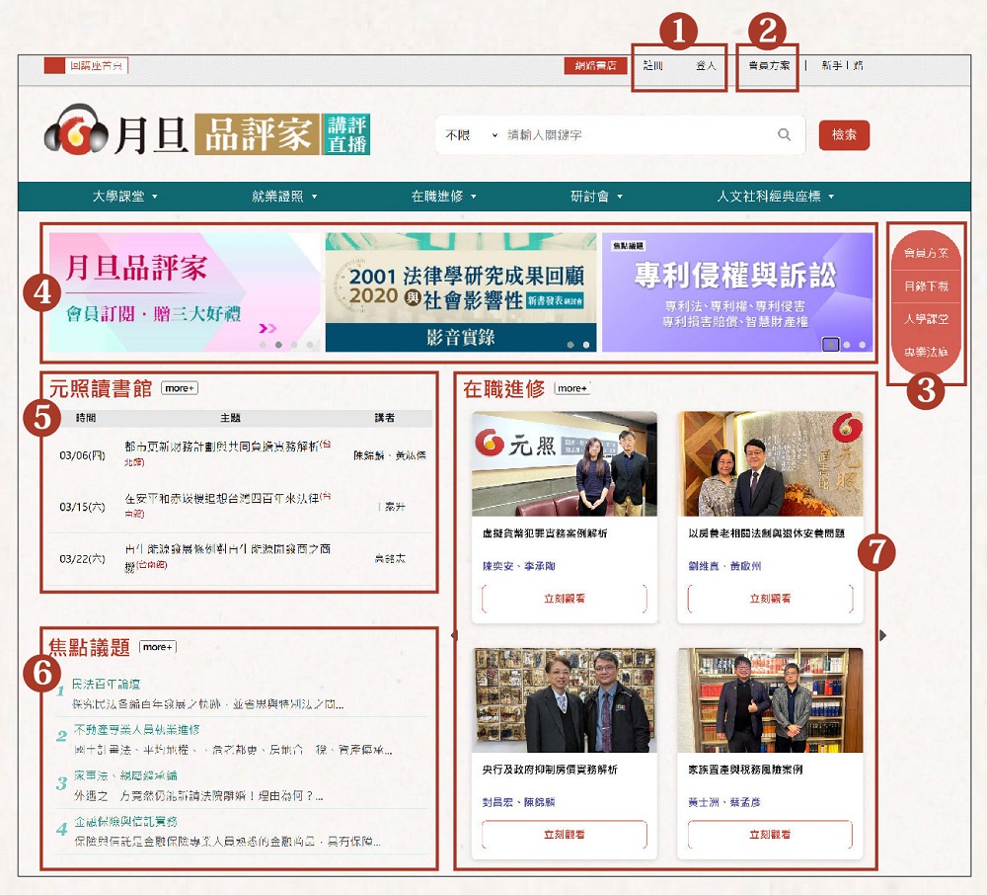
Task: Click the course title 家族置產與稅務風險案例
Action: [x=745, y=770]
